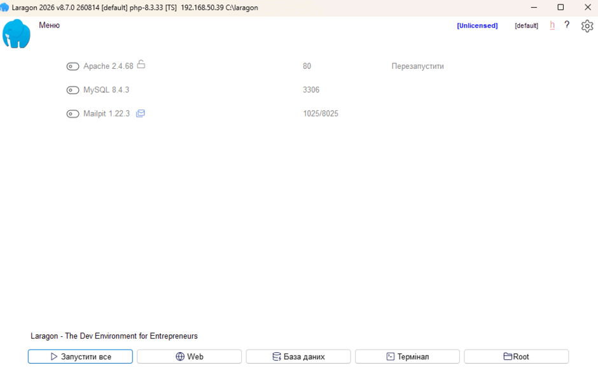The width and height of the screenshot is (598, 379).
Task: Click the red h icon
Action: click(x=552, y=25)
